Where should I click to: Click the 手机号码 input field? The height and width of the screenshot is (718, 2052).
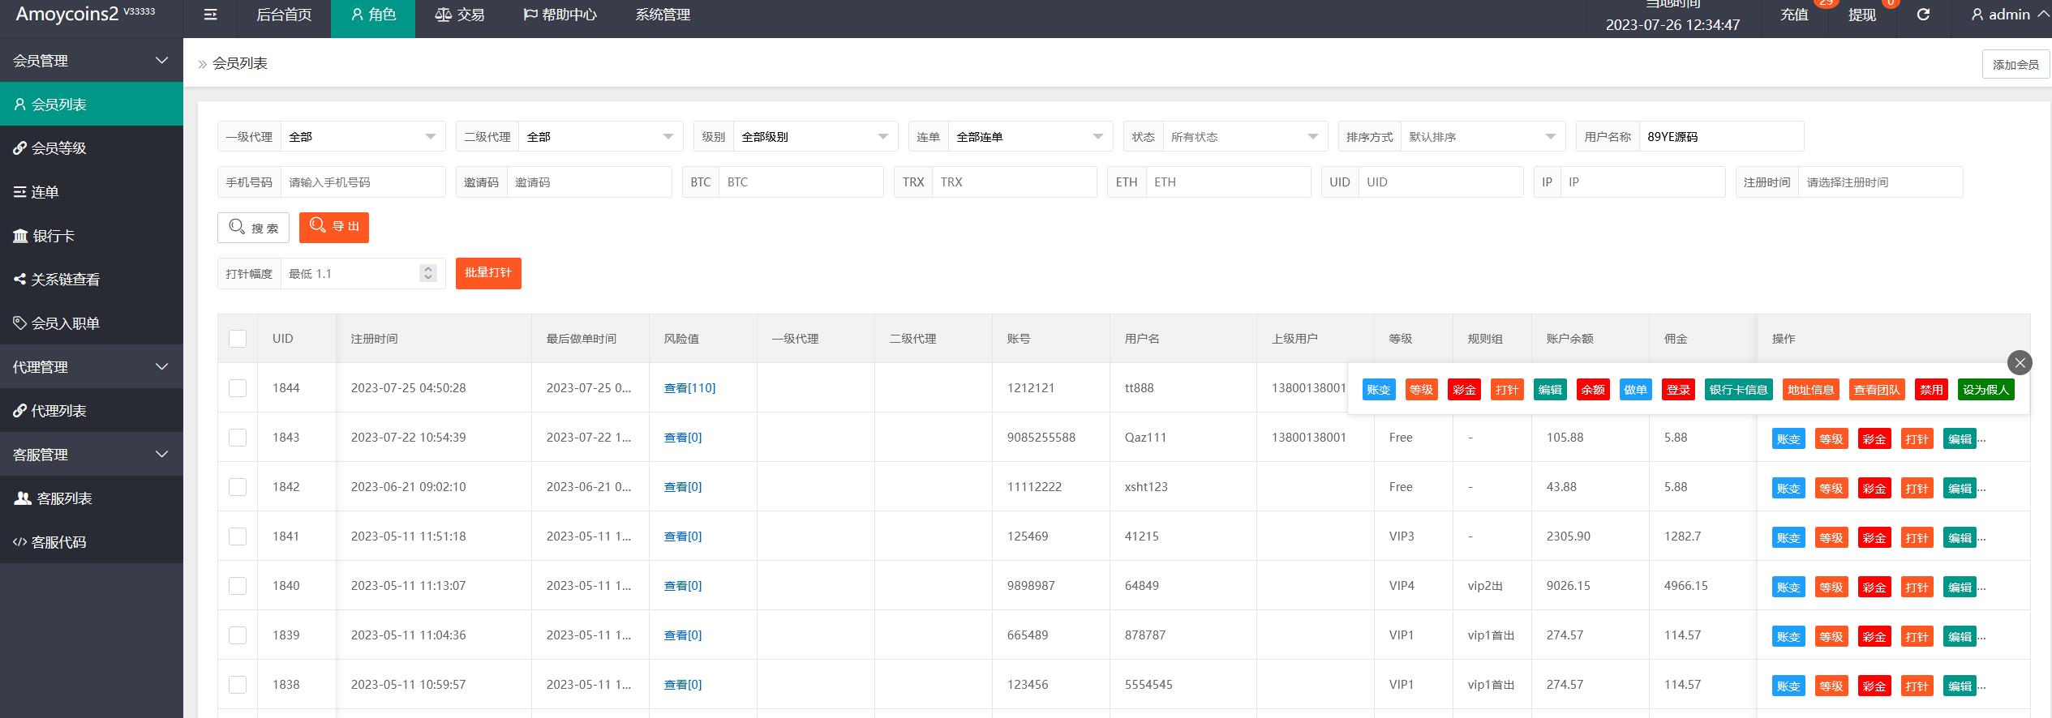[x=362, y=182]
